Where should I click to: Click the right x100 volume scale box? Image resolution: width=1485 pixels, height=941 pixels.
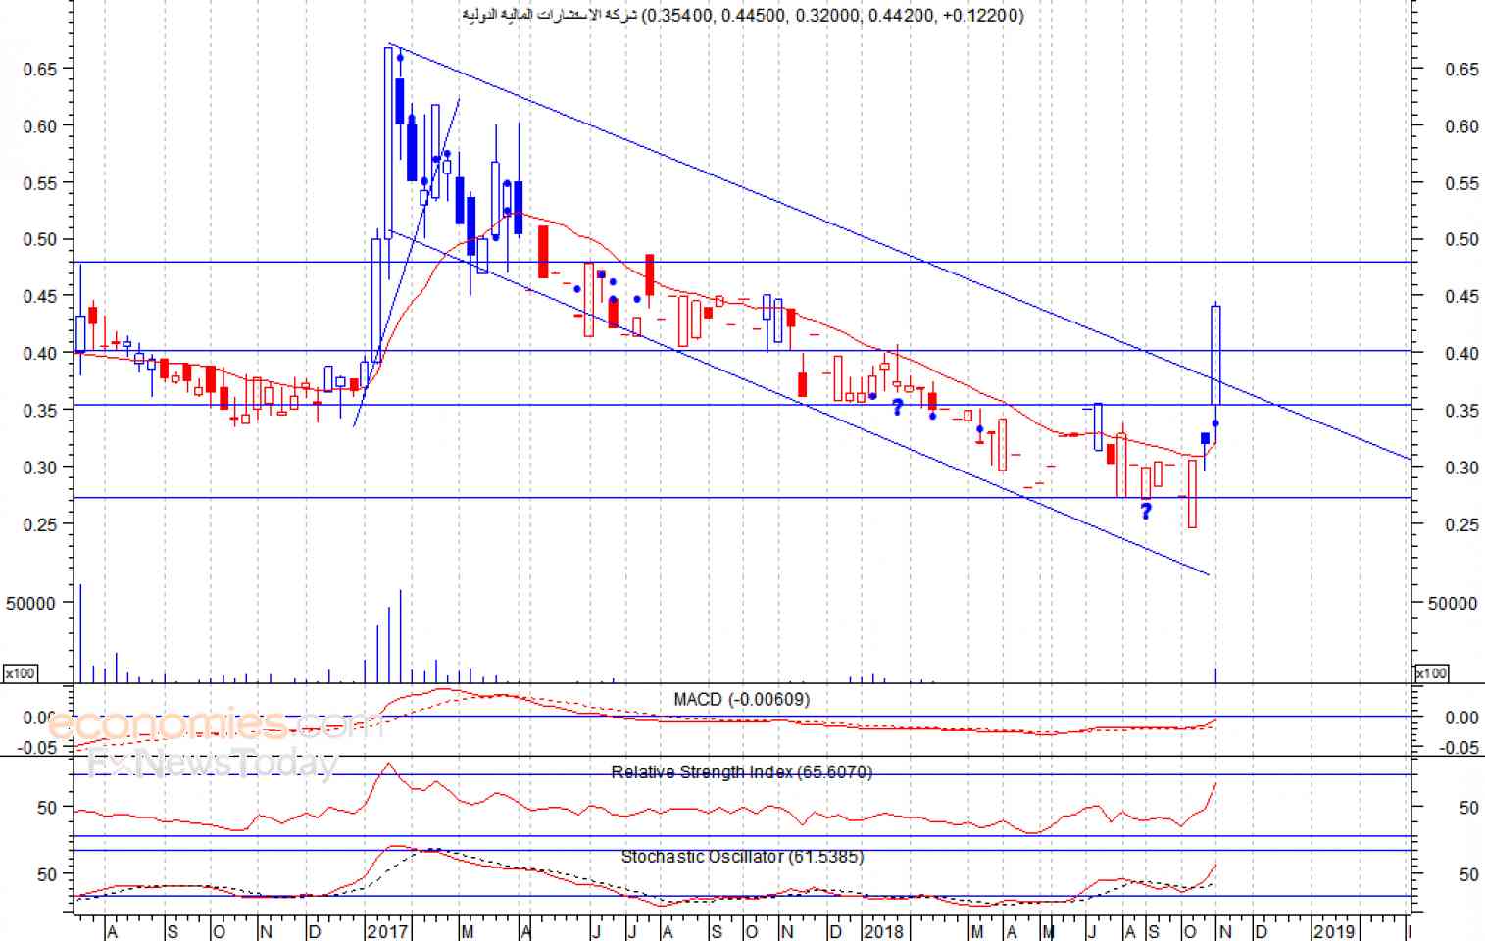(x=1430, y=673)
